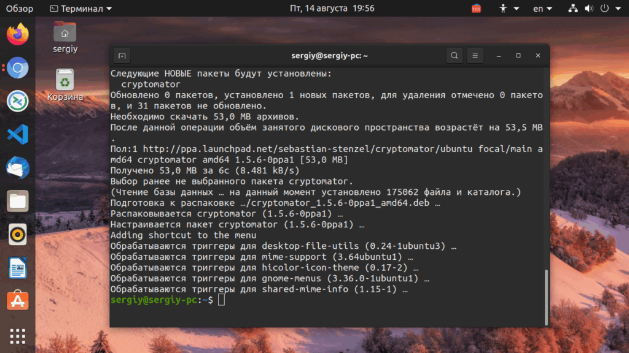
Task: Click the 'Следующие НОВЫЕ пакеты' line
Action: point(221,74)
